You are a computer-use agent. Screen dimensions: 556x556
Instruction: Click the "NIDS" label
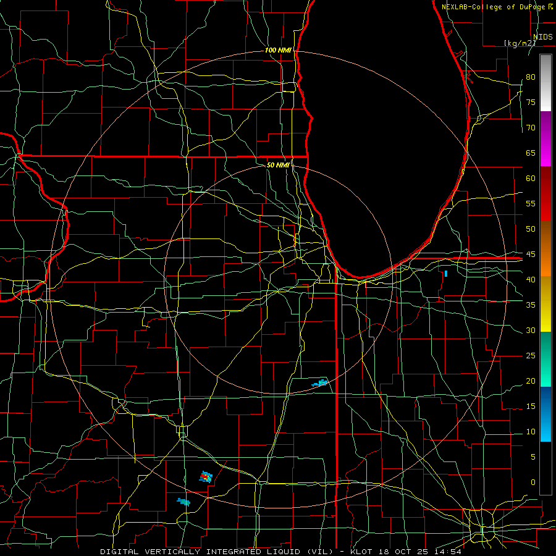point(542,36)
